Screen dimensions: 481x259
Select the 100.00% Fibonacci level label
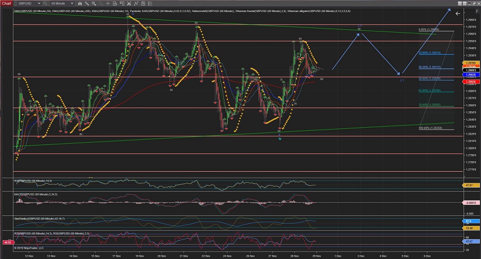(x=431, y=128)
